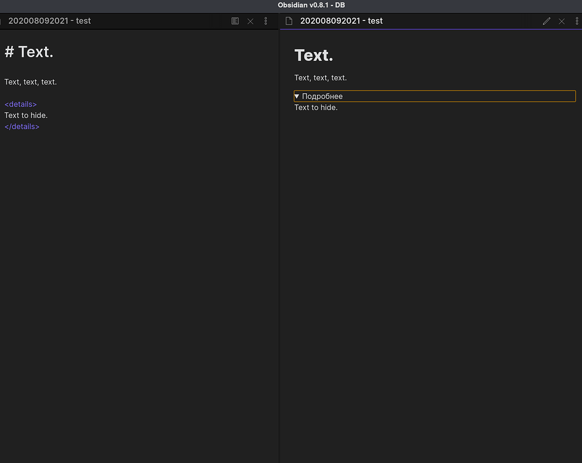
Task: Click the blue </details> closing tag
Action: coord(22,126)
